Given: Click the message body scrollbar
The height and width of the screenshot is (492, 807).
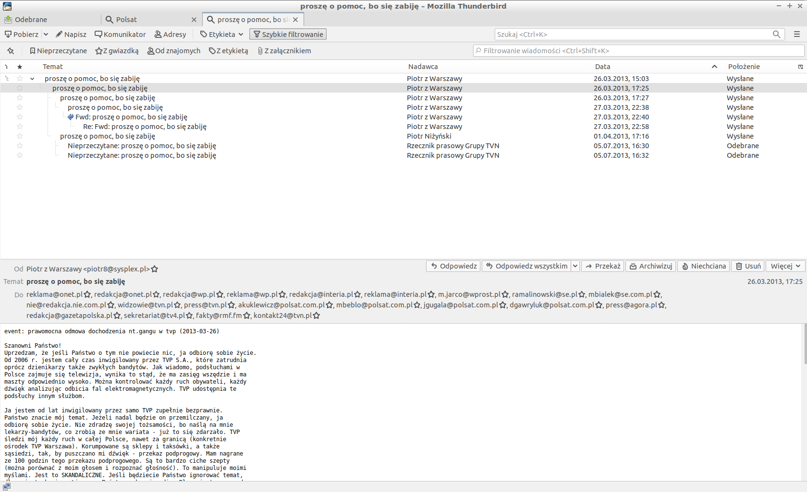Looking at the screenshot, I should [805, 344].
